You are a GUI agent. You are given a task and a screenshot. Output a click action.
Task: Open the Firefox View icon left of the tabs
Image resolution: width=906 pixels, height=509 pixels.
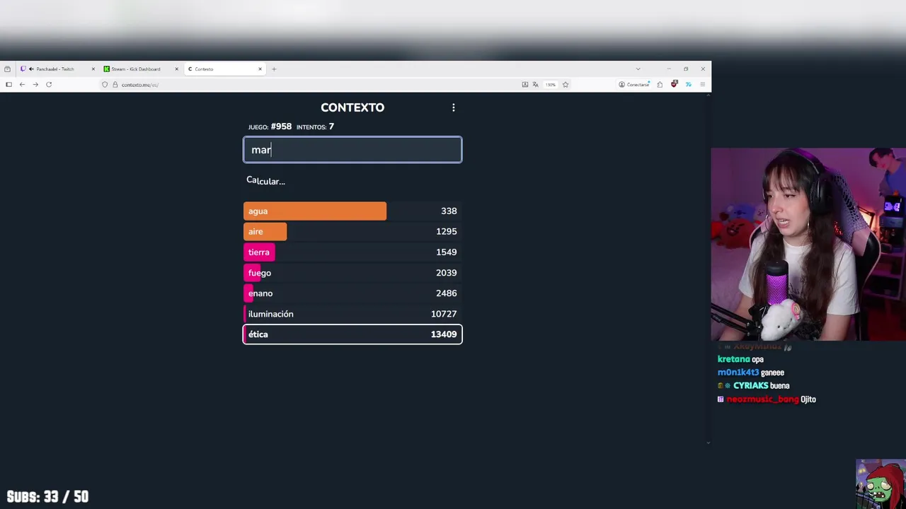[7, 69]
